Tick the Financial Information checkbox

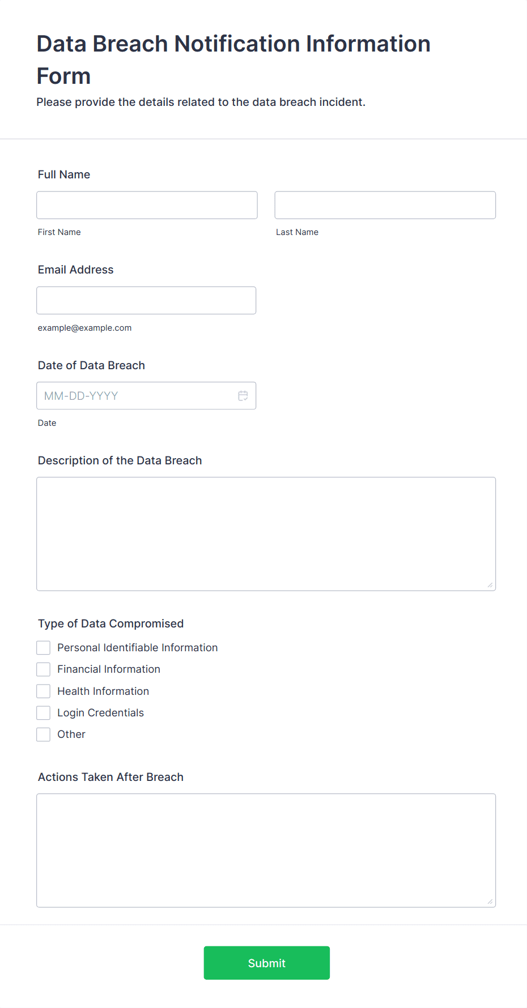click(x=44, y=669)
